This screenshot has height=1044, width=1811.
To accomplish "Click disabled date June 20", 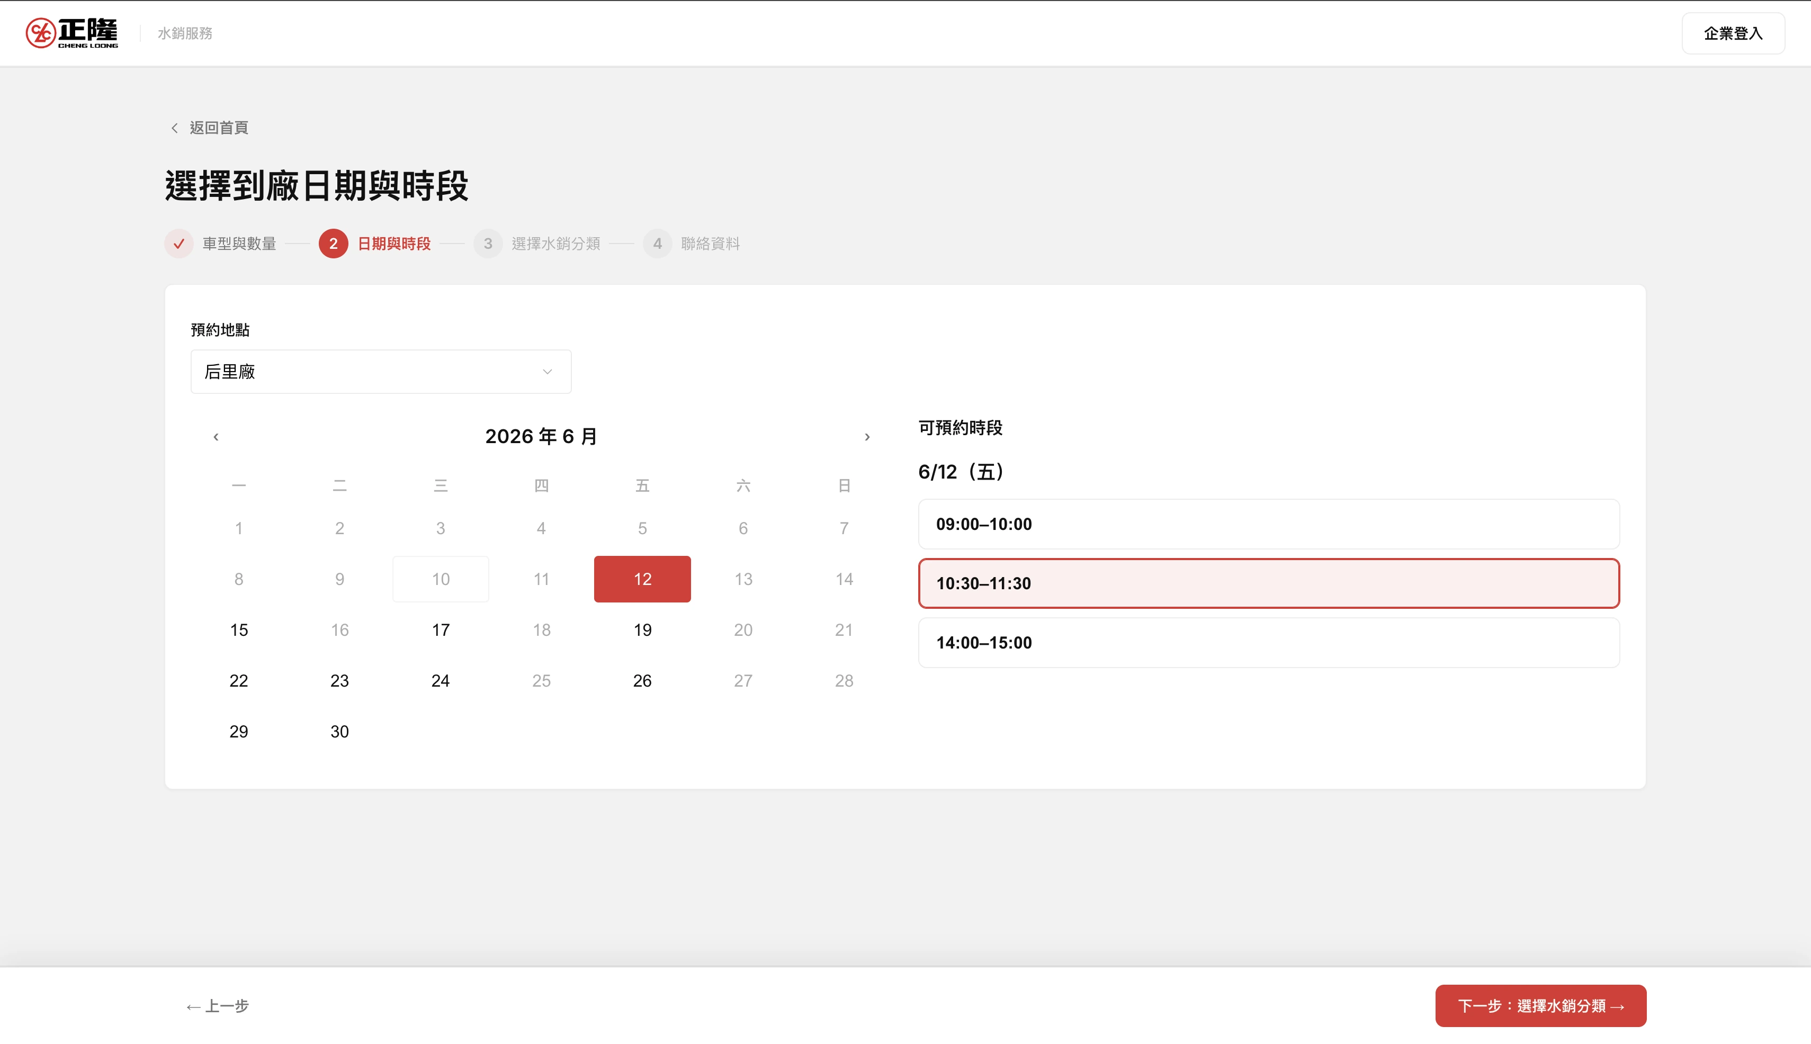I will tap(743, 631).
